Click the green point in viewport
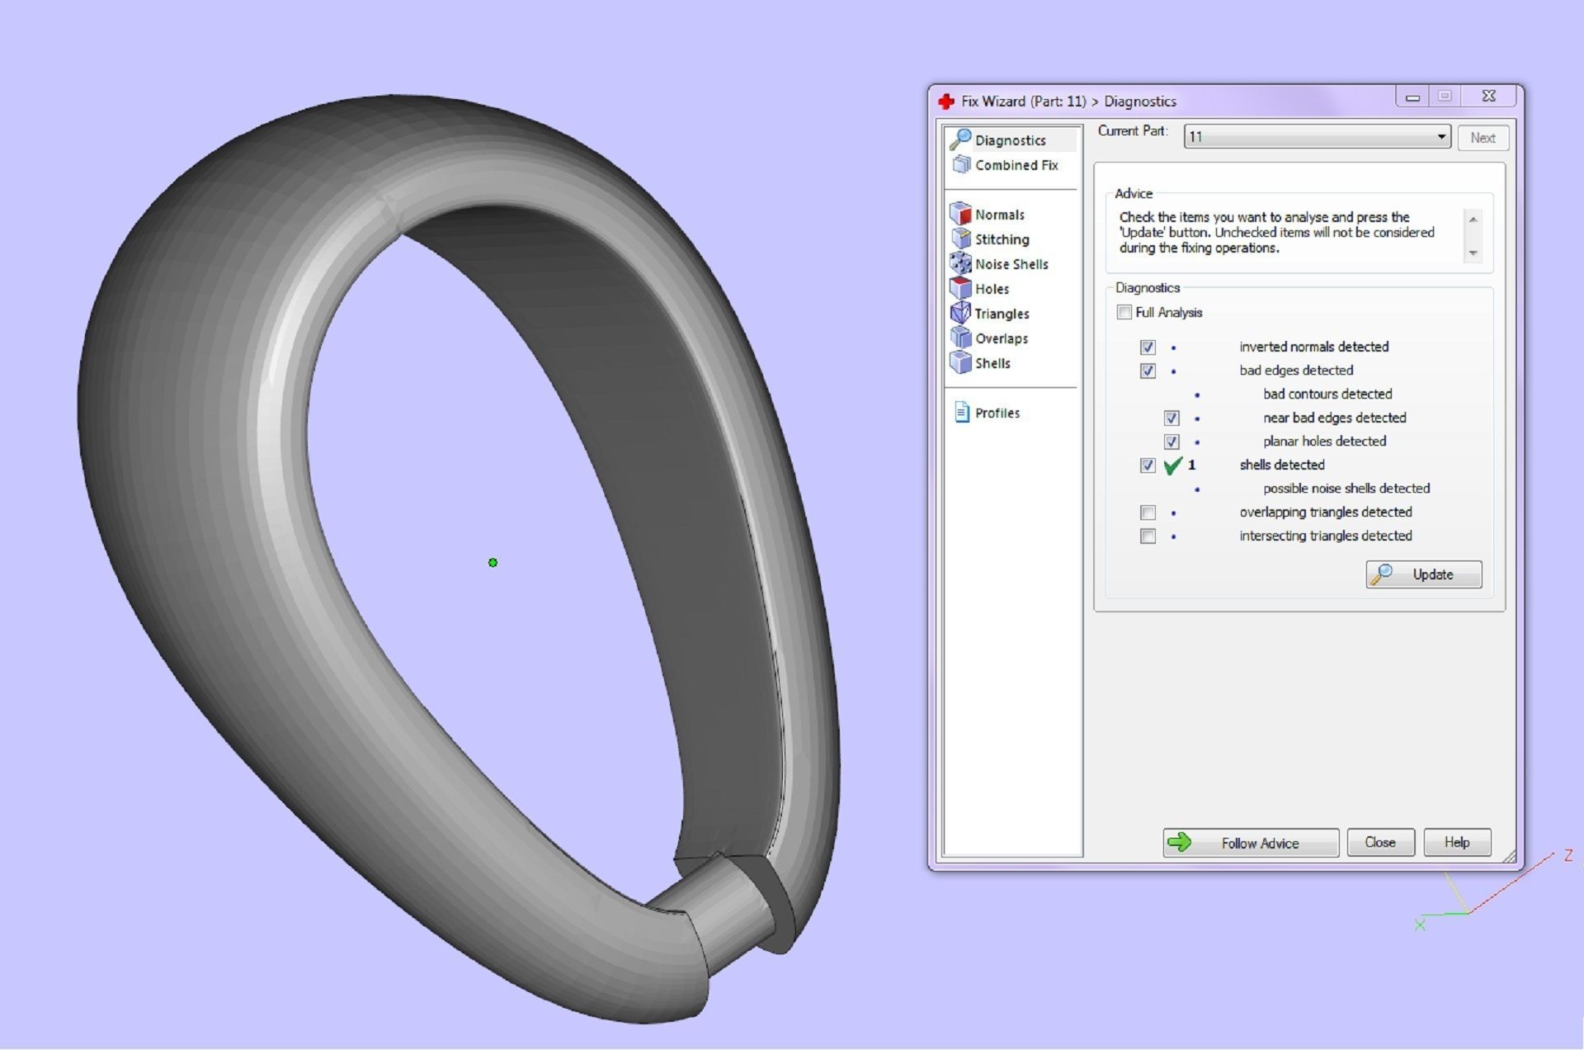This screenshot has height=1050, width=1584. tap(493, 563)
